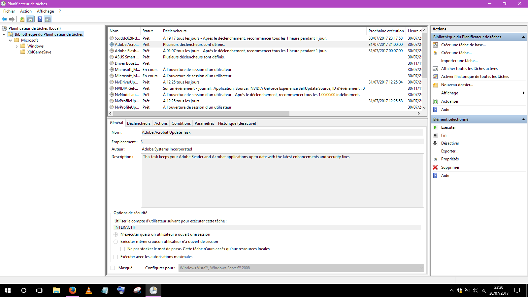Viewport: 528px width, 297px height.
Task: Switch to the Conditions tab
Action: 181,123
